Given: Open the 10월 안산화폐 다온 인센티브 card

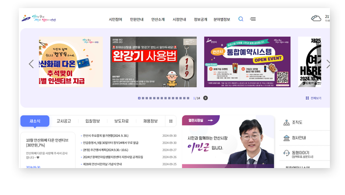Looking at the screenshot, I should click(48, 150).
